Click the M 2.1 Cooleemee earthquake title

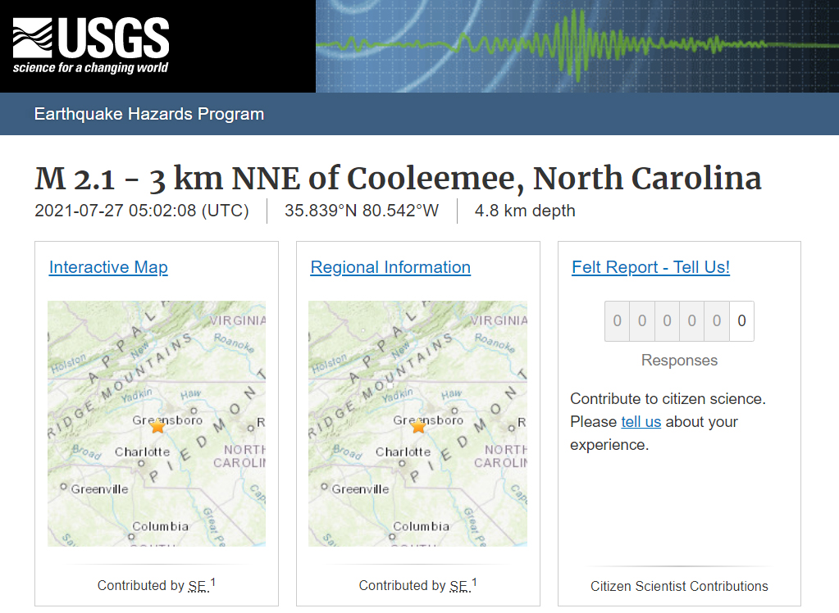pyautogui.click(x=398, y=179)
